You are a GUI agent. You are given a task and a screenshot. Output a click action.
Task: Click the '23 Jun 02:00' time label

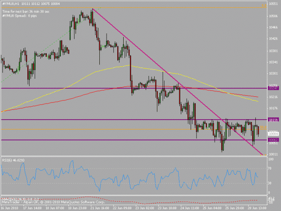145,208
